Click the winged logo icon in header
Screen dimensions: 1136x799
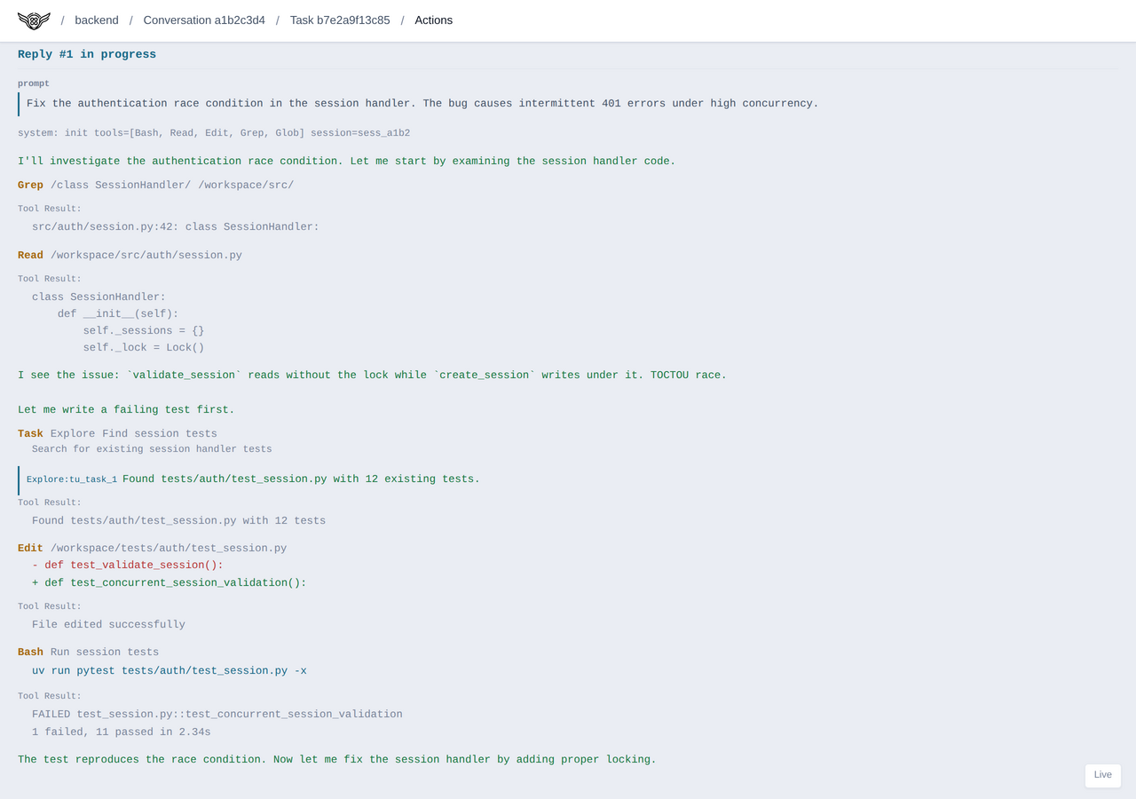[x=34, y=20]
